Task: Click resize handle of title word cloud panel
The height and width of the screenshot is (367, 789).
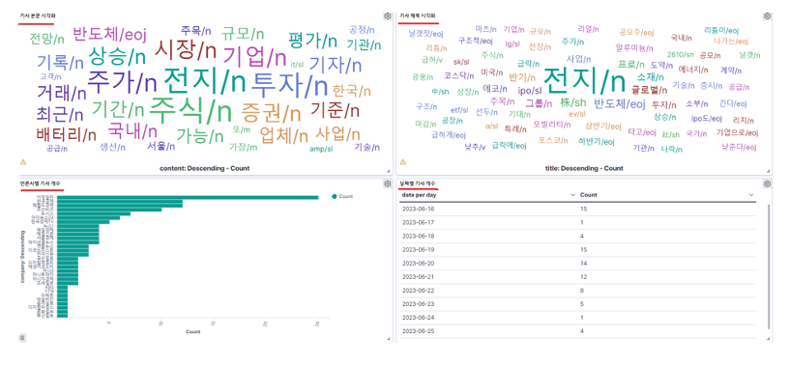Action: (769, 171)
